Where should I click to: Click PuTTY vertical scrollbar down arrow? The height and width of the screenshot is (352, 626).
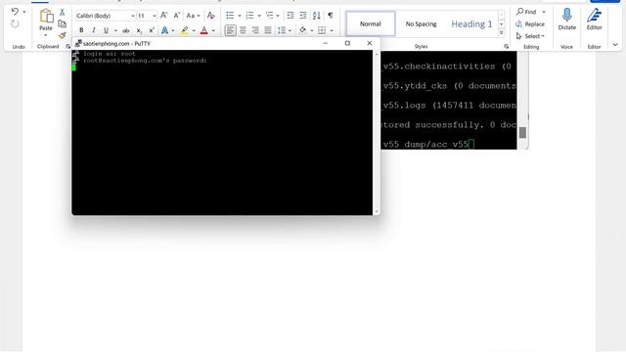376,212
